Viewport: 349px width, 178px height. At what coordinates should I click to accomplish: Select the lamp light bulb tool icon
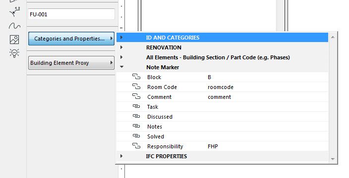(14, 53)
